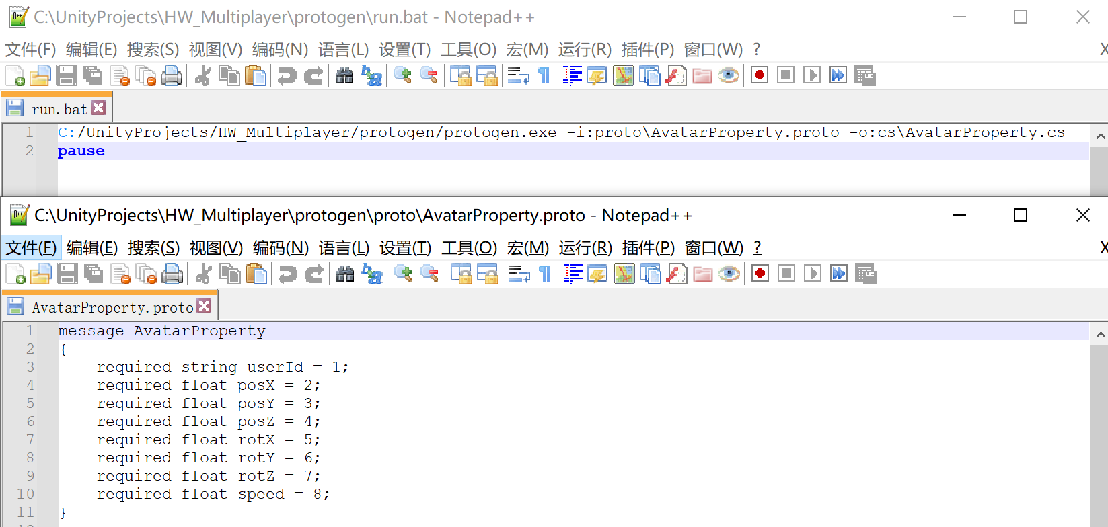Open Function List in AvatarProperty.proto window toolbar
1108x527 pixels.
pos(677,274)
